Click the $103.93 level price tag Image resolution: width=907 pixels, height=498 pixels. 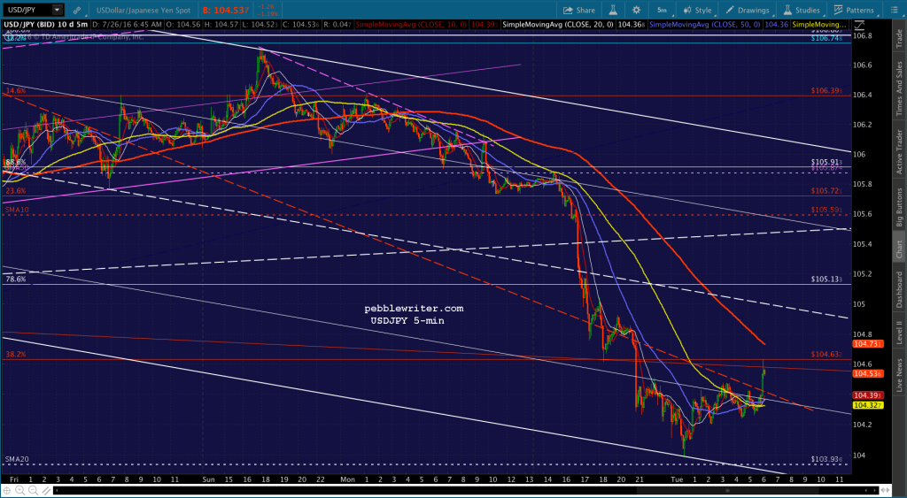(826, 460)
